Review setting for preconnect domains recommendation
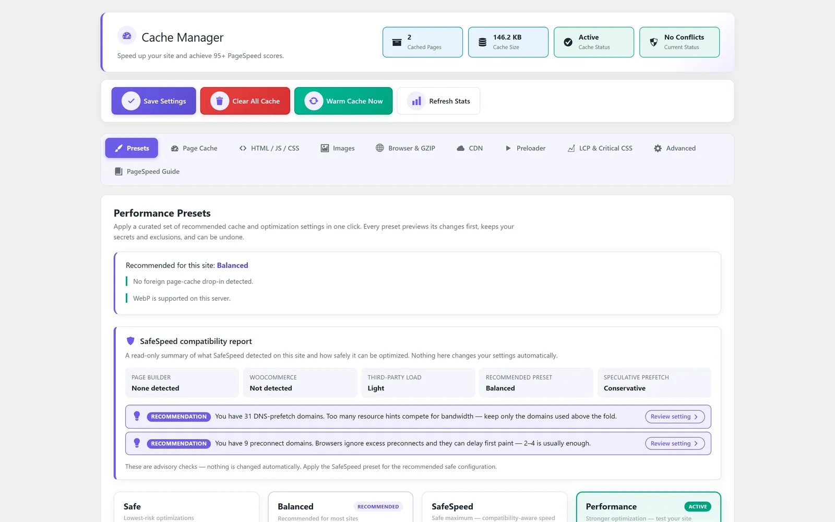Screen dimensions: 835x522 pos(675,444)
